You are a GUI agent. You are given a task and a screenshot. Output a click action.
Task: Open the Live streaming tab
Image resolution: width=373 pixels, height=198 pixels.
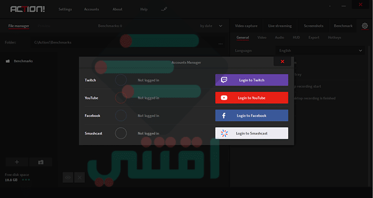pyautogui.click(x=280, y=26)
